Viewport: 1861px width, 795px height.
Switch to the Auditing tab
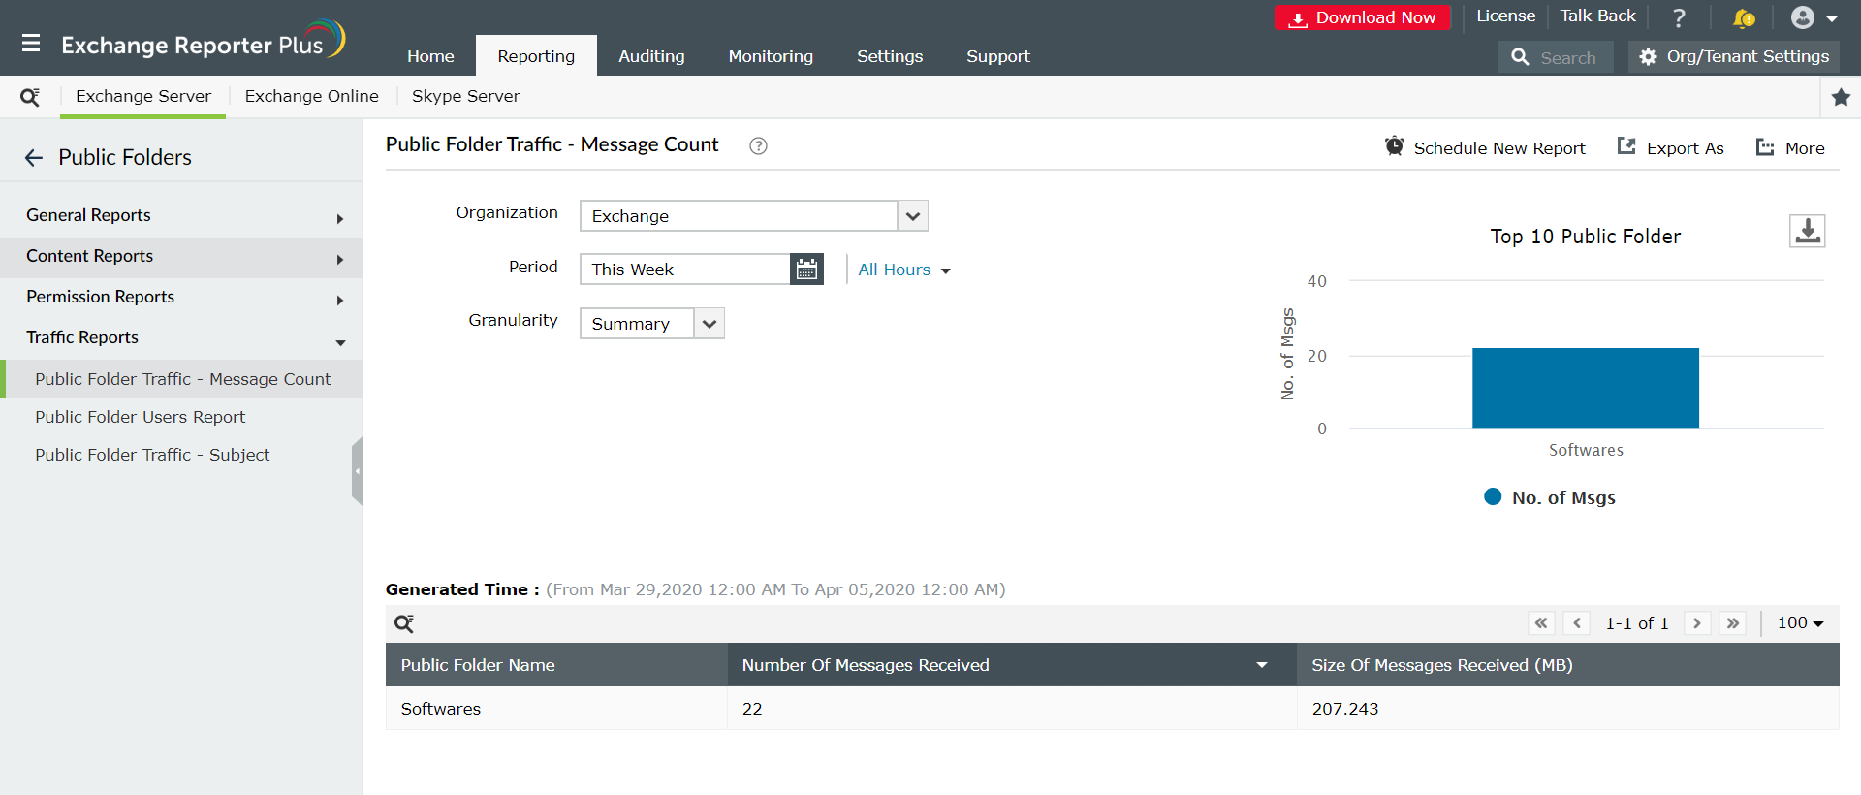tap(651, 56)
